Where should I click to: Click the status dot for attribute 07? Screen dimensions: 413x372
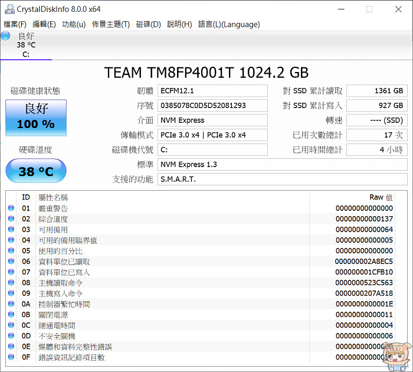coord(11,272)
